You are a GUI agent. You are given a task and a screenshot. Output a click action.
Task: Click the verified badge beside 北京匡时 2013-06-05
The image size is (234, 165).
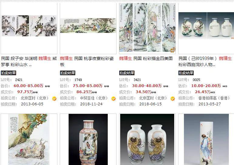click(x=54, y=99)
